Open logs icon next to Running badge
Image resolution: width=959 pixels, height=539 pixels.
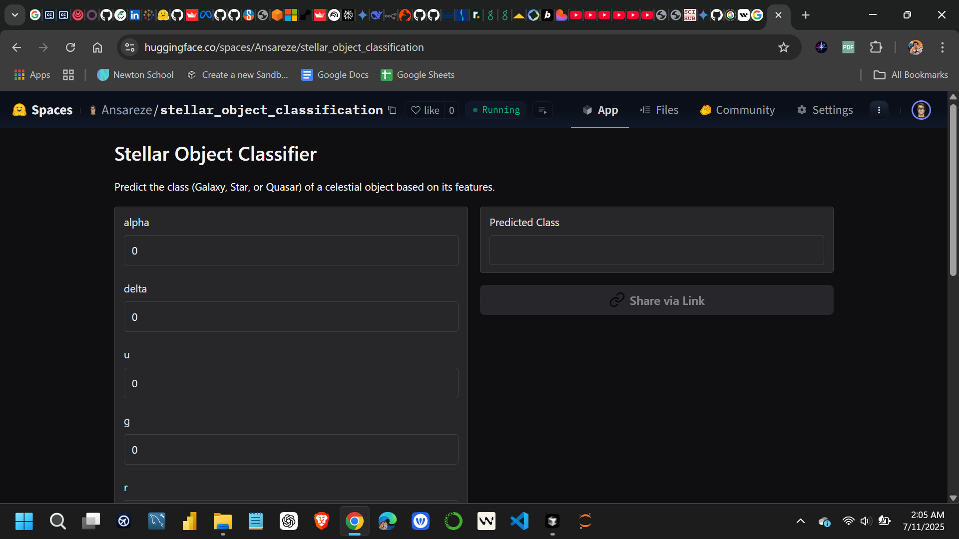pyautogui.click(x=542, y=110)
